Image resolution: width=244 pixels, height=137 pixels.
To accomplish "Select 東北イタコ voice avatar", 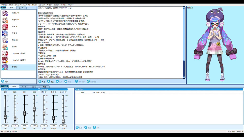I will [x=5, y=40].
